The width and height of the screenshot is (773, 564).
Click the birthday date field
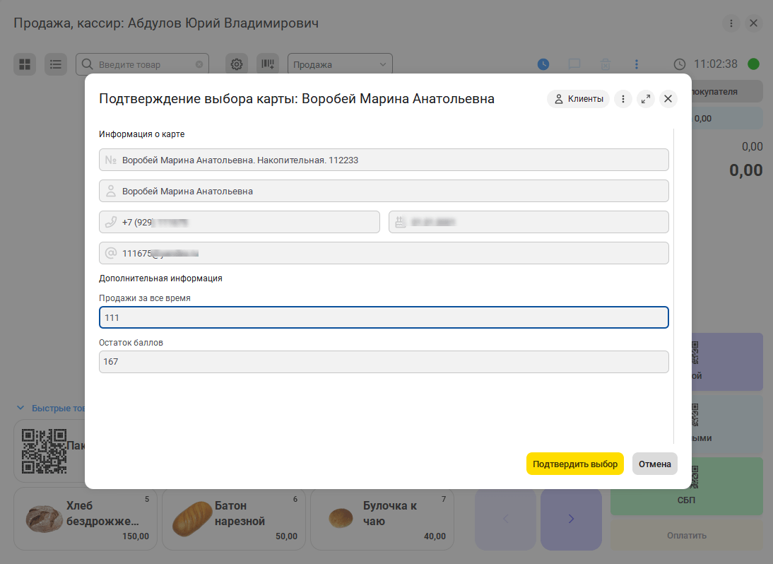coord(528,222)
